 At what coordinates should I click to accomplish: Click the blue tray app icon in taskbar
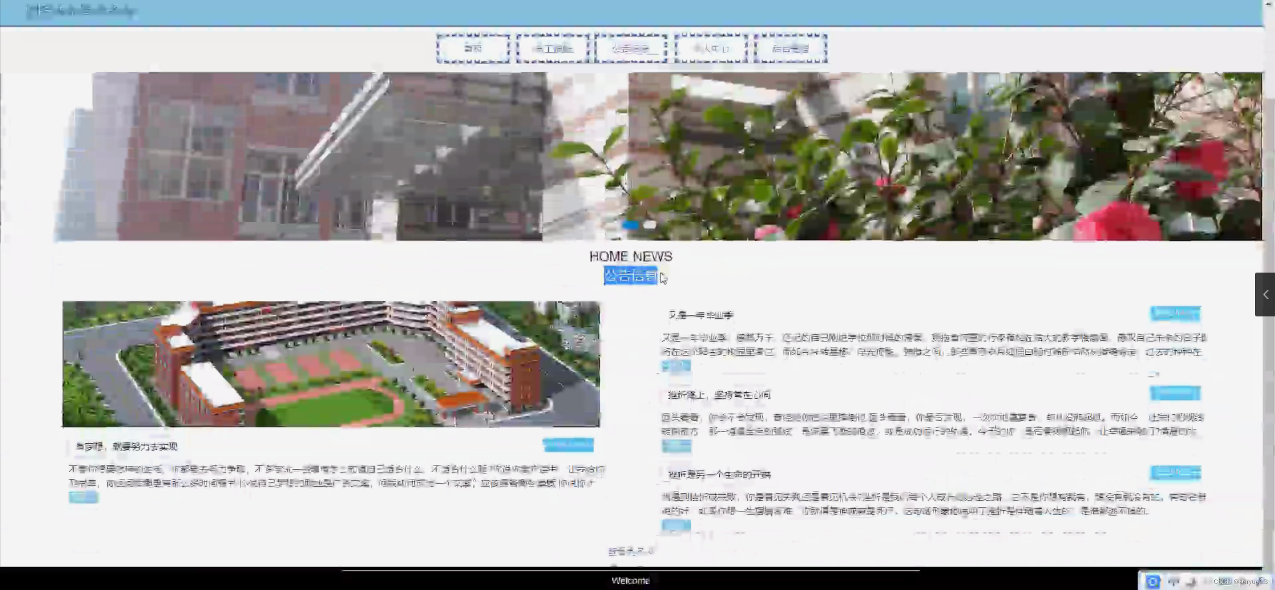1152,581
